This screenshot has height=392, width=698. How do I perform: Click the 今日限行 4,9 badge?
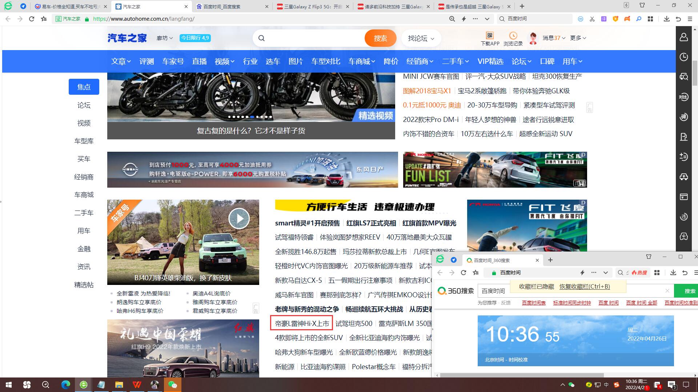click(x=195, y=38)
